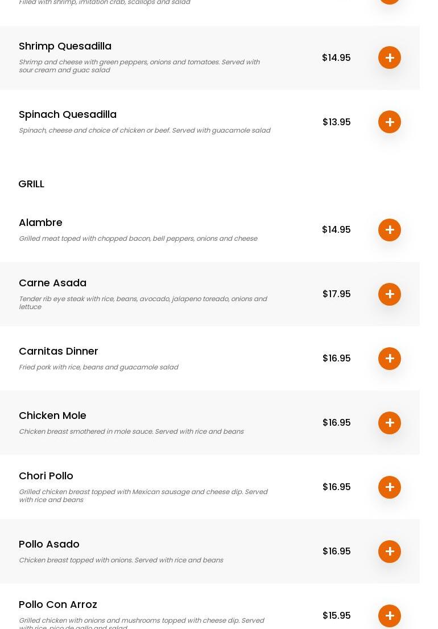Click the Alambre dish name

tap(40, 223)
